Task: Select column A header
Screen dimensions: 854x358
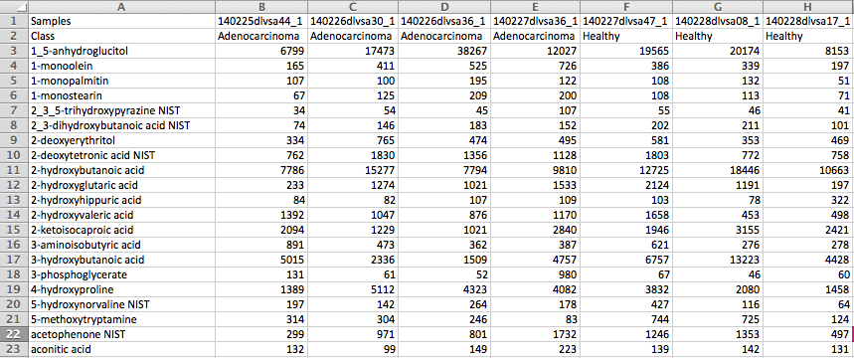Action: click(121, 7)
